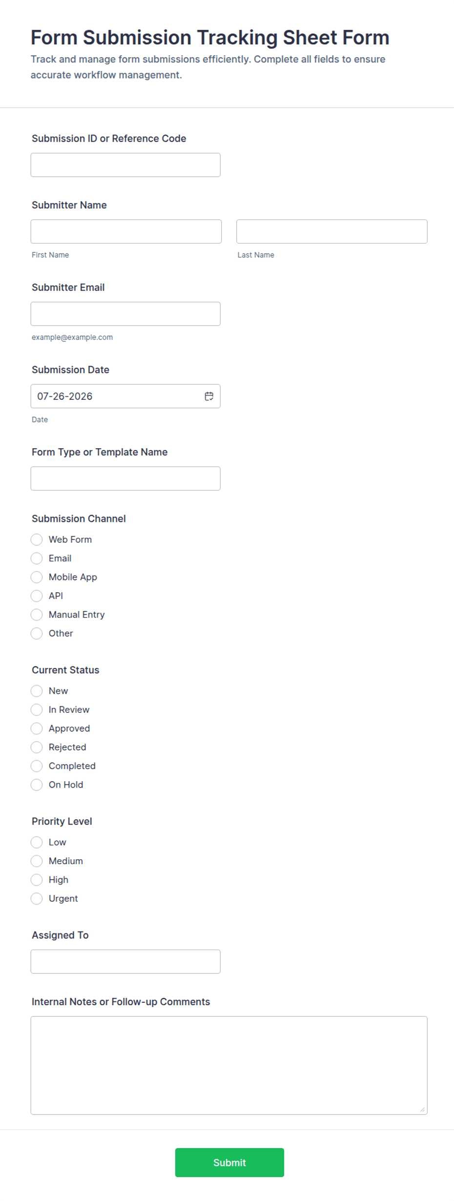Click the green Submit button
The width and height of the screenshot is (454, 1201).
[x=229, y=1162]
